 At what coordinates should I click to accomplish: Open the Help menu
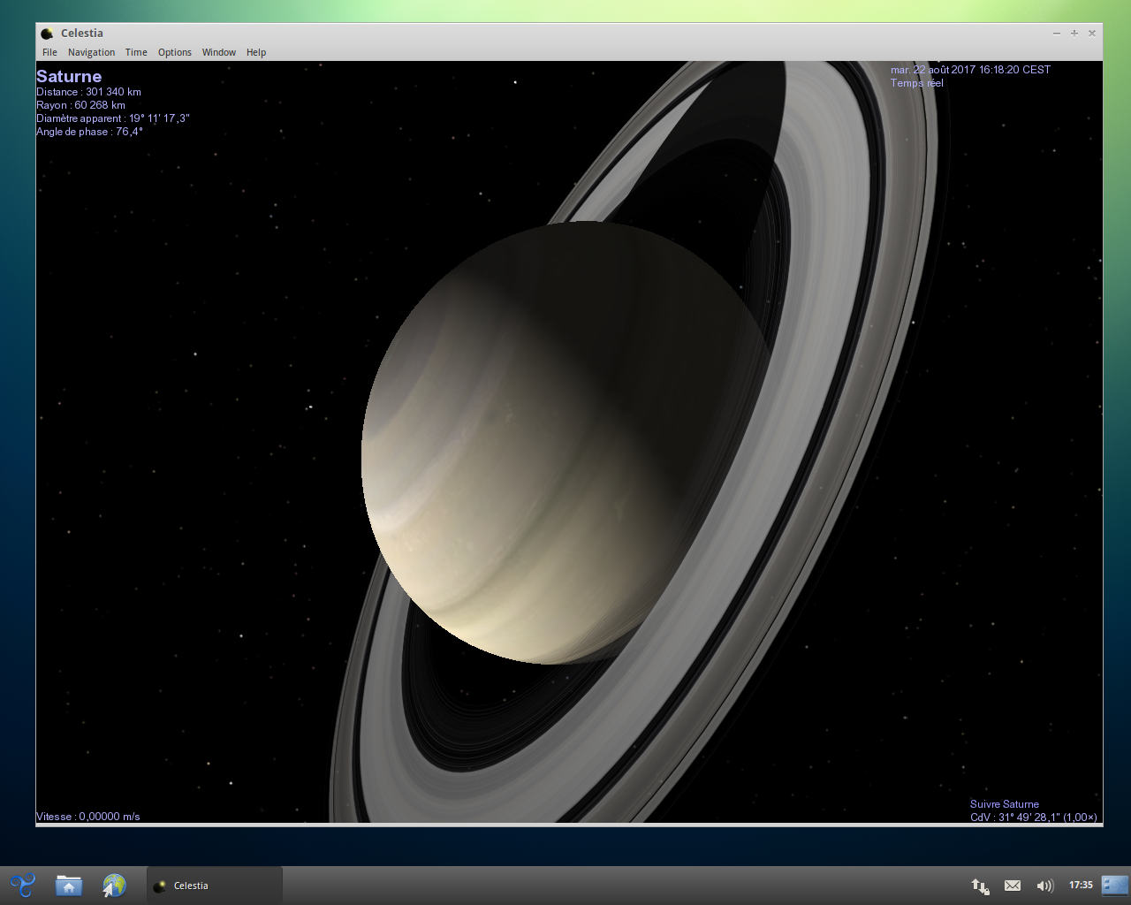(x=256, y=52)
